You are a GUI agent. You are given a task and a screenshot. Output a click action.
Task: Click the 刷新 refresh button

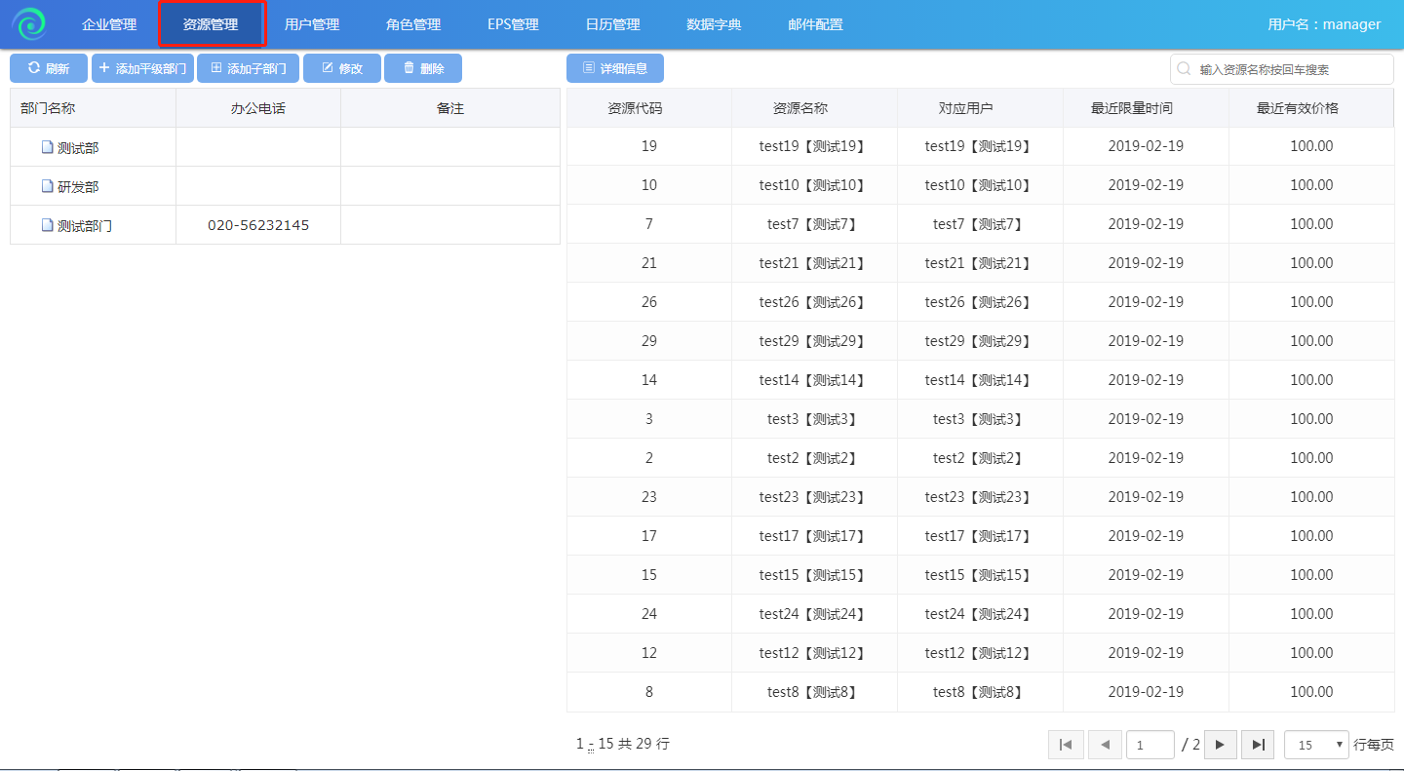[49, 68]
